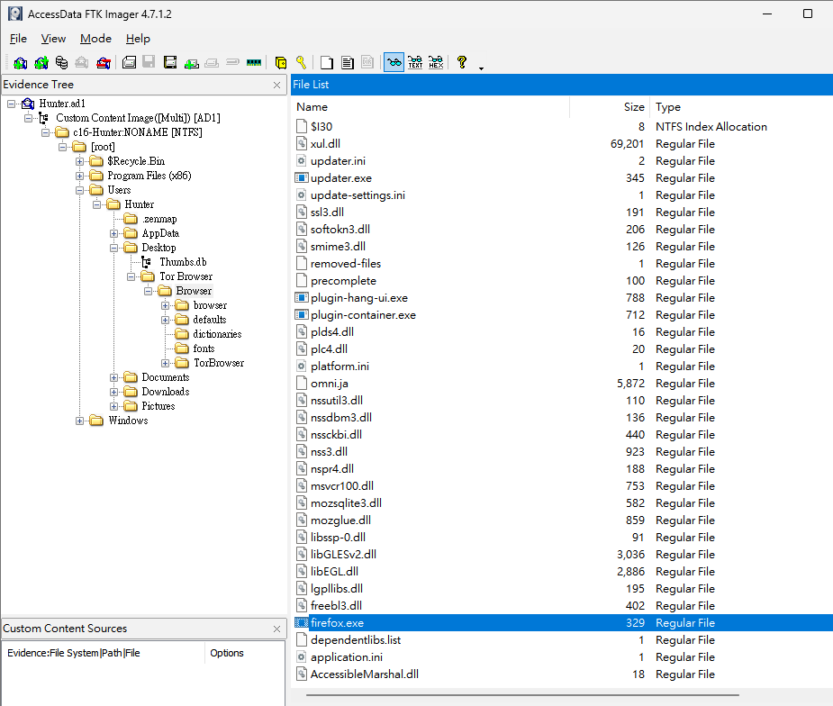Sort the file list by Size column
833x706 pixels.
point(610,107)
